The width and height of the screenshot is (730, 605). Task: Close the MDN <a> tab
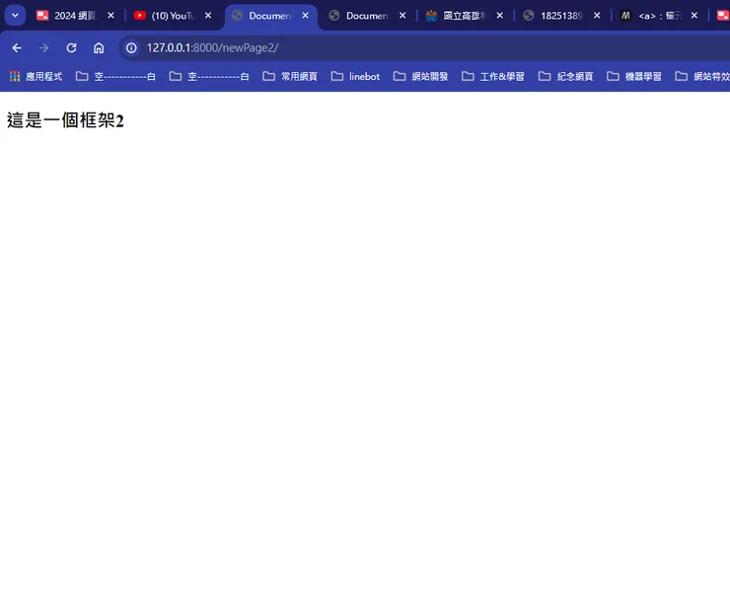click(694, 16)
